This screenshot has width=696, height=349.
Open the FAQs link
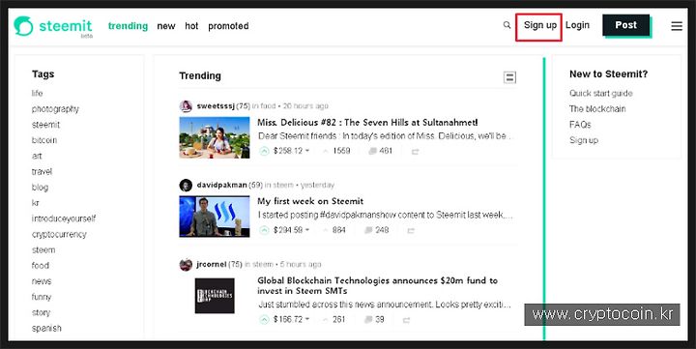(580, 125)
